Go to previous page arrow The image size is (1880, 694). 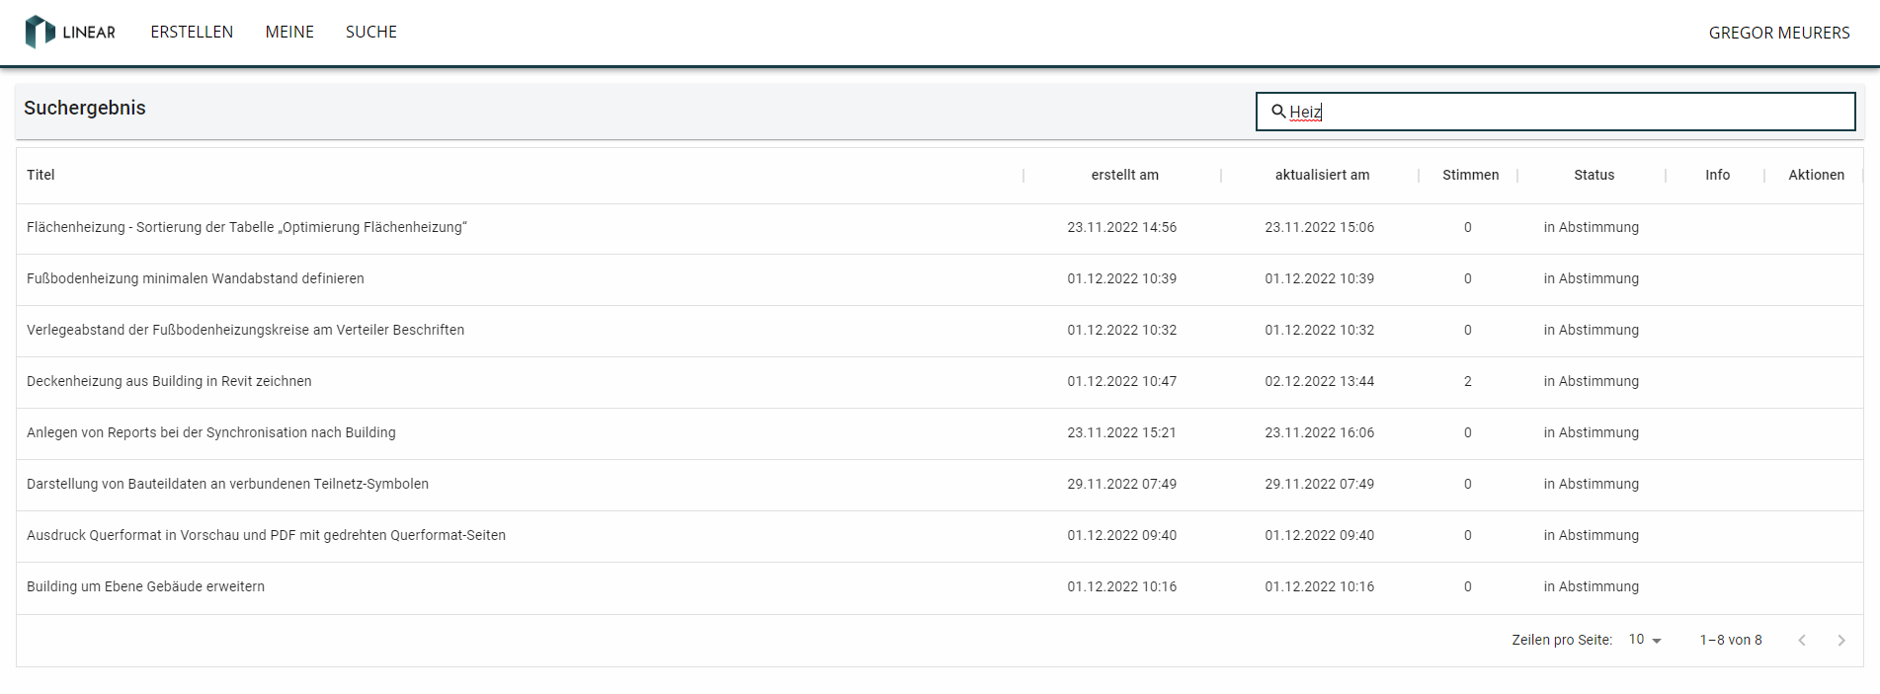click(1802, 640)
